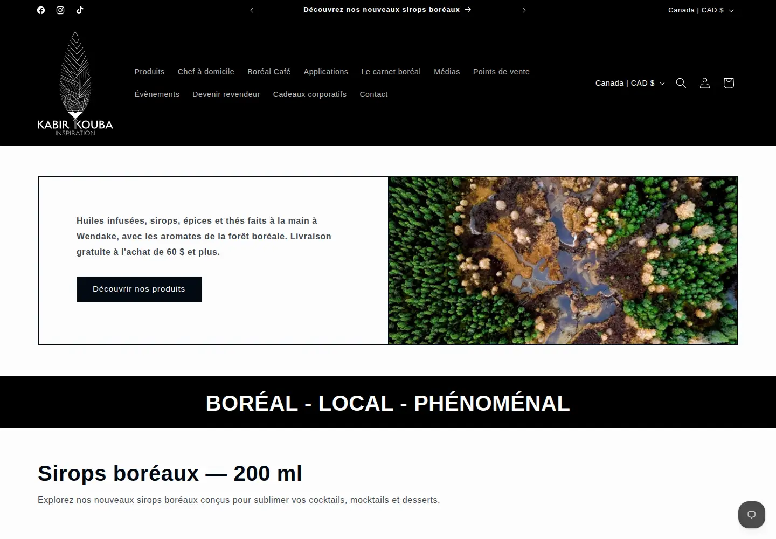Click Découvrir nos produits button
Screen dimensions: 776x539
point(139,289)
